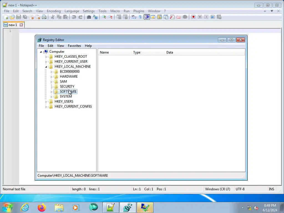284x213 pixels.
Task: Expand the HARDWARE key arrow
Action: pos(51,77)
